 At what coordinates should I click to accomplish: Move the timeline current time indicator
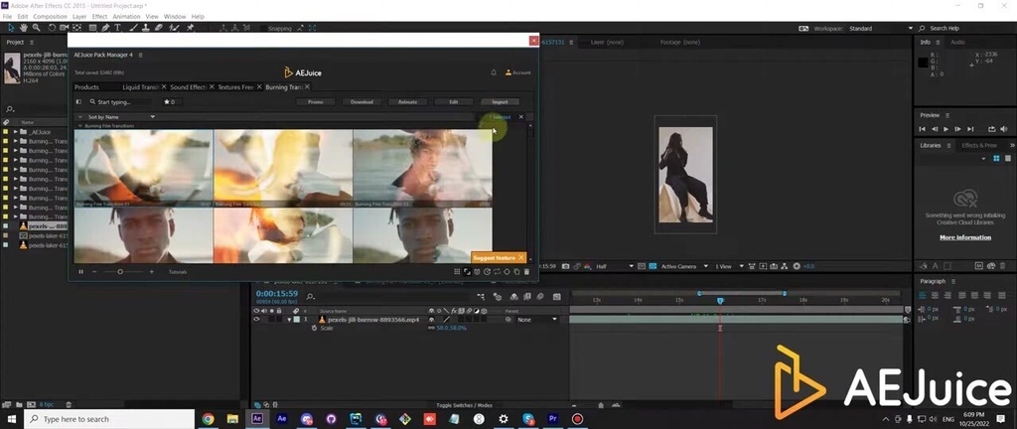tap(720, 301)
